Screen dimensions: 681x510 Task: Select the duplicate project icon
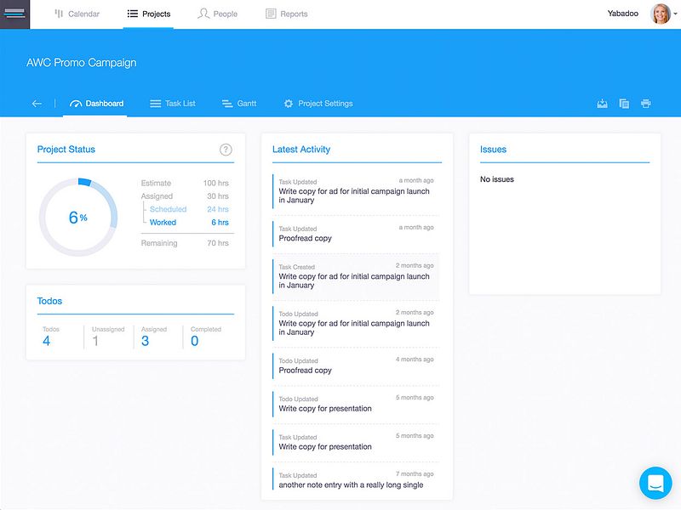pyautogui.click(x=624, y=102)
